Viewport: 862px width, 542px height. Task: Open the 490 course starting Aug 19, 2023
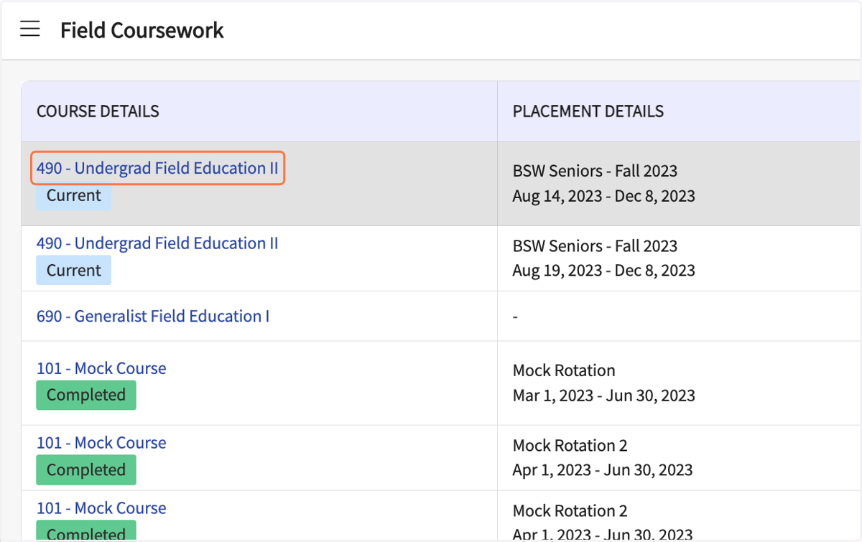coord(157,243)
